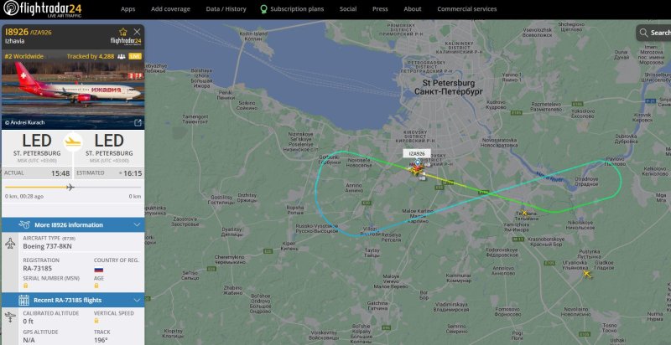Go to the Commercial services page
Image resolution: width=671 pixels, height=345 pixels.
pos(467,9)
